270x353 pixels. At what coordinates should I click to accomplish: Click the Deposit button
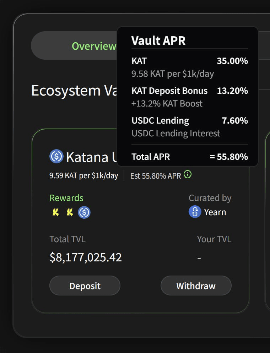coord(85,286)
